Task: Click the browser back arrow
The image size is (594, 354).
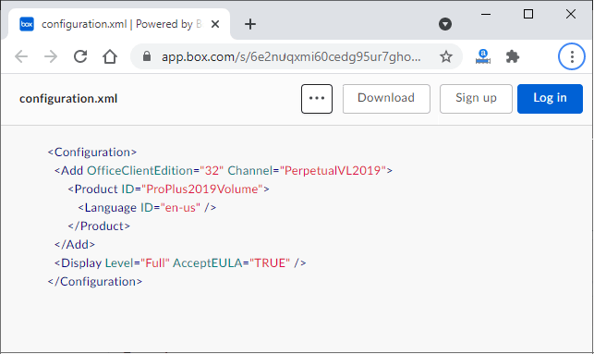Action: click(21, 57)
